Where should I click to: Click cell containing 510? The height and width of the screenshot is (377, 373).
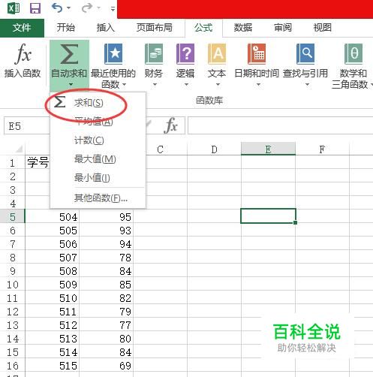53,298
